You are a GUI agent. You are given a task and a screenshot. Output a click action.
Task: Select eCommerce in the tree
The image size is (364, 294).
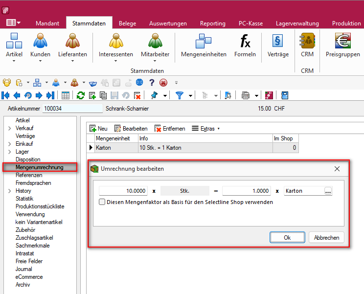[x=29, y=277]
